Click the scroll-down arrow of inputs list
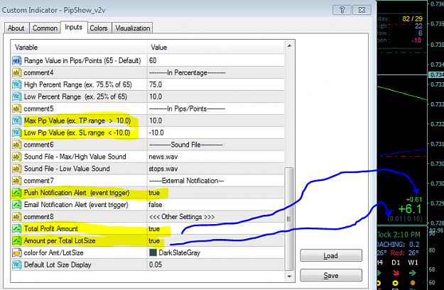 tap(289, 277)
